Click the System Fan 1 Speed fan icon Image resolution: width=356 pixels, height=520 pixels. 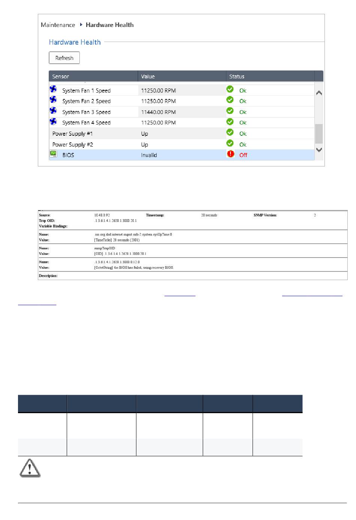click(x=53, y=89)
